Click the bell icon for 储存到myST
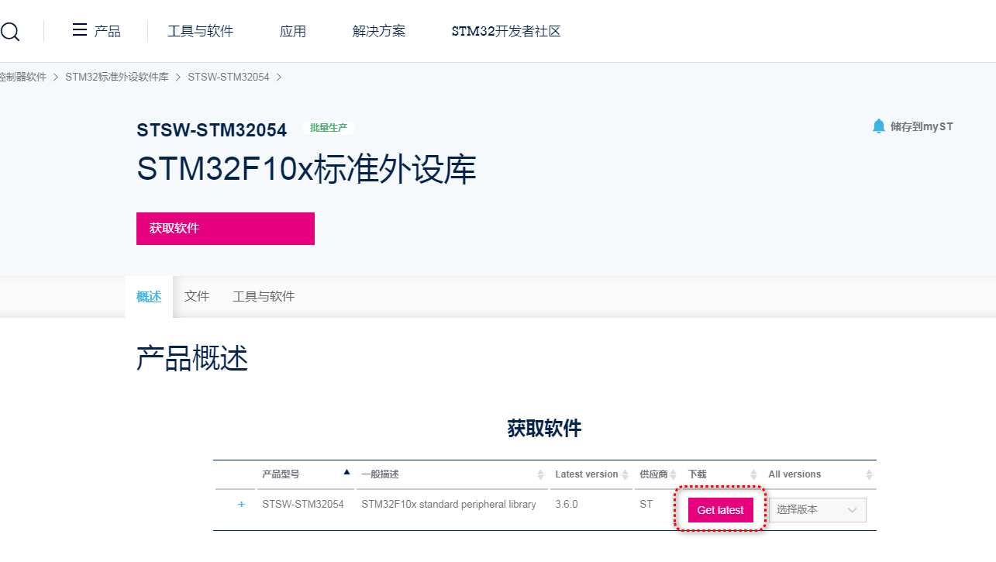996x562 pixels. [878, 126]
